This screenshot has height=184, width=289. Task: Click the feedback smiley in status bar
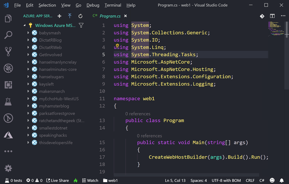point(272,180)
